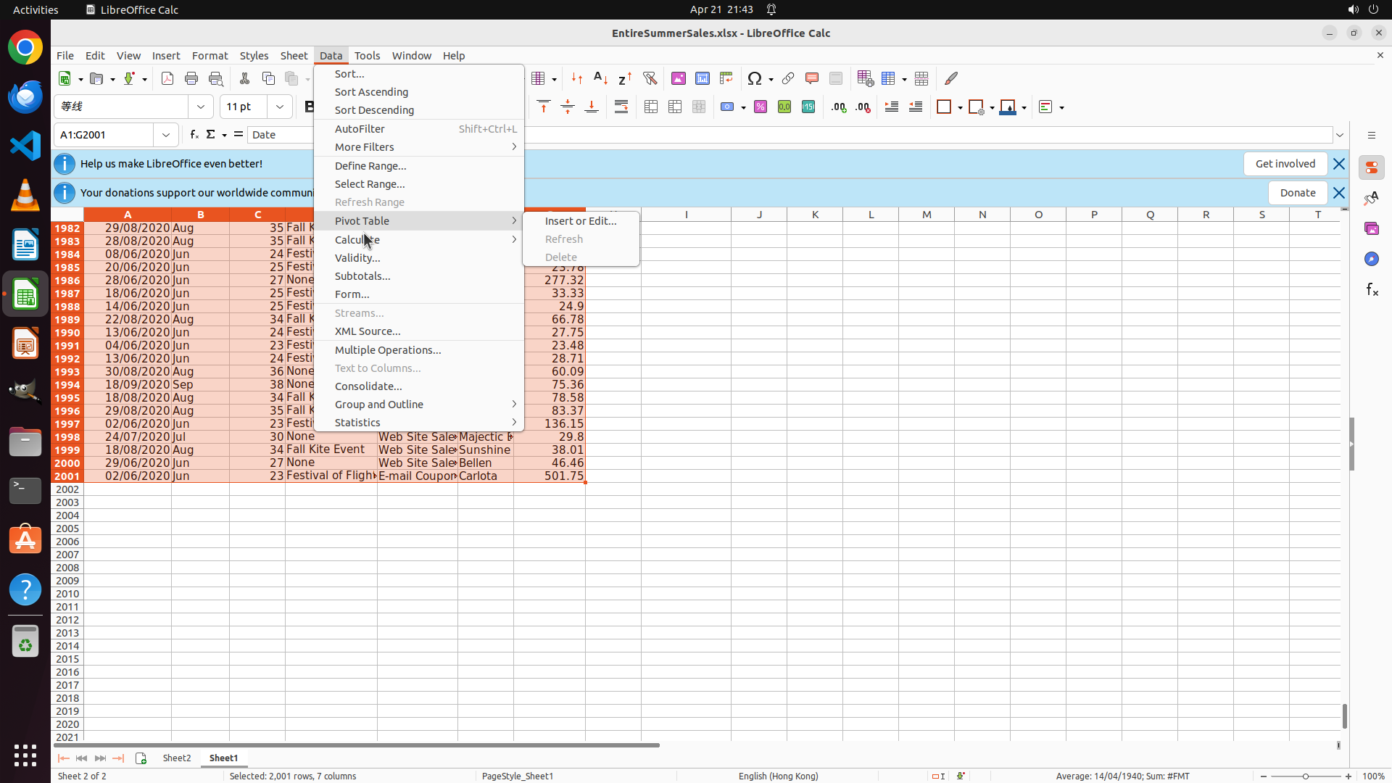Click the Insert Hyperlink chain icon

coord(788,78)
